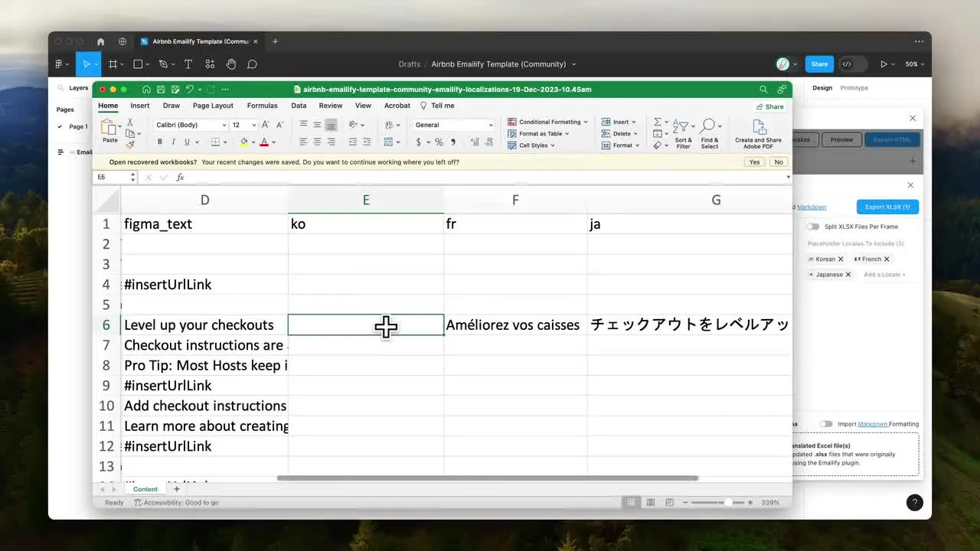Screen dimensions: 980x551
Task: Click Create and Share Adobe PDF
Action: click(x=758, y=133)
